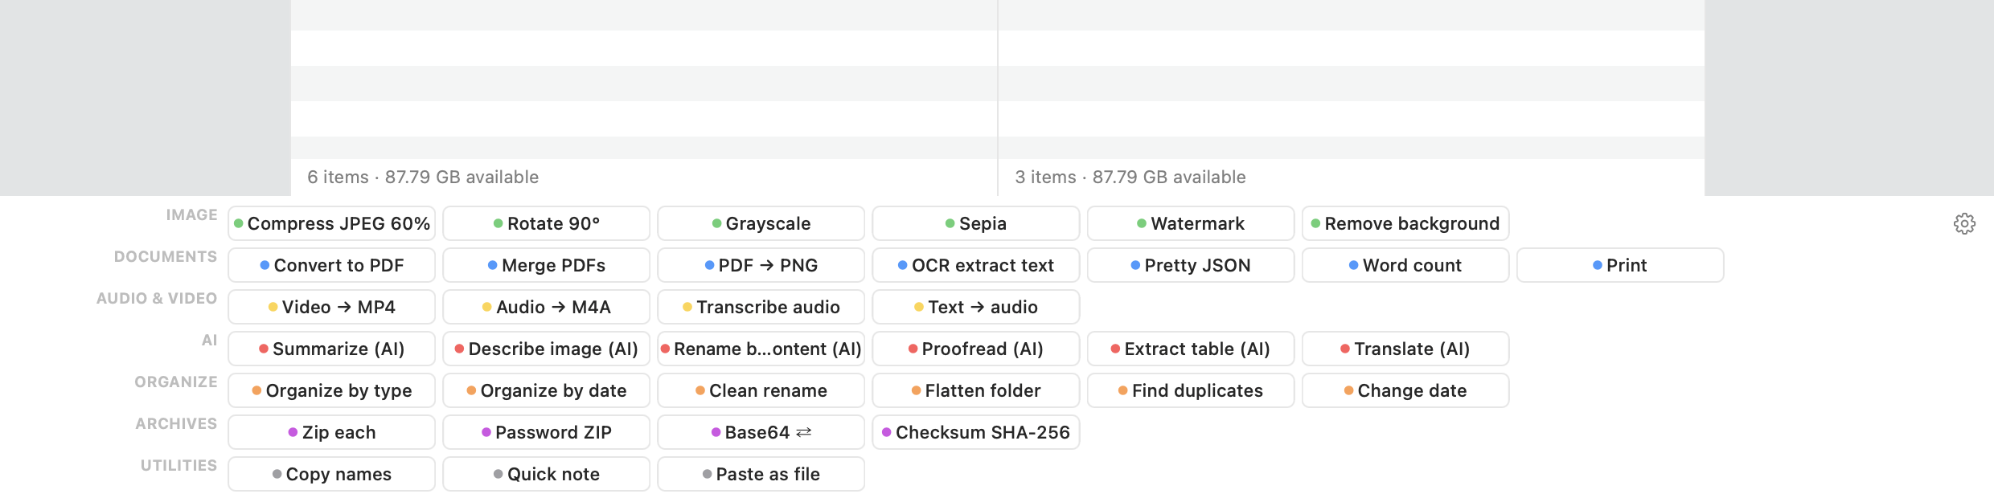The height and width of the screenshot is (498, 1994).
Task: Choose Paste as file utility
Action: tap(761, 474)
